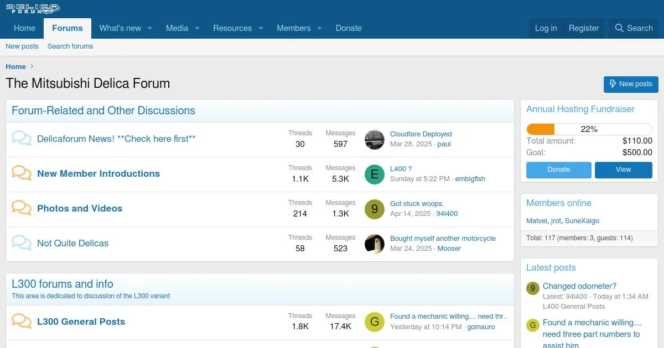Open Mooser's avatar beside motorcycle post
The width and height of the screenshot is (664, 348).
tap(375, 244)
